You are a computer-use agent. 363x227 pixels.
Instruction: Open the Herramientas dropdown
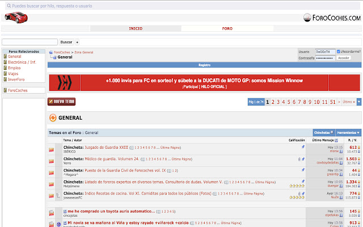tap(348, 132)
